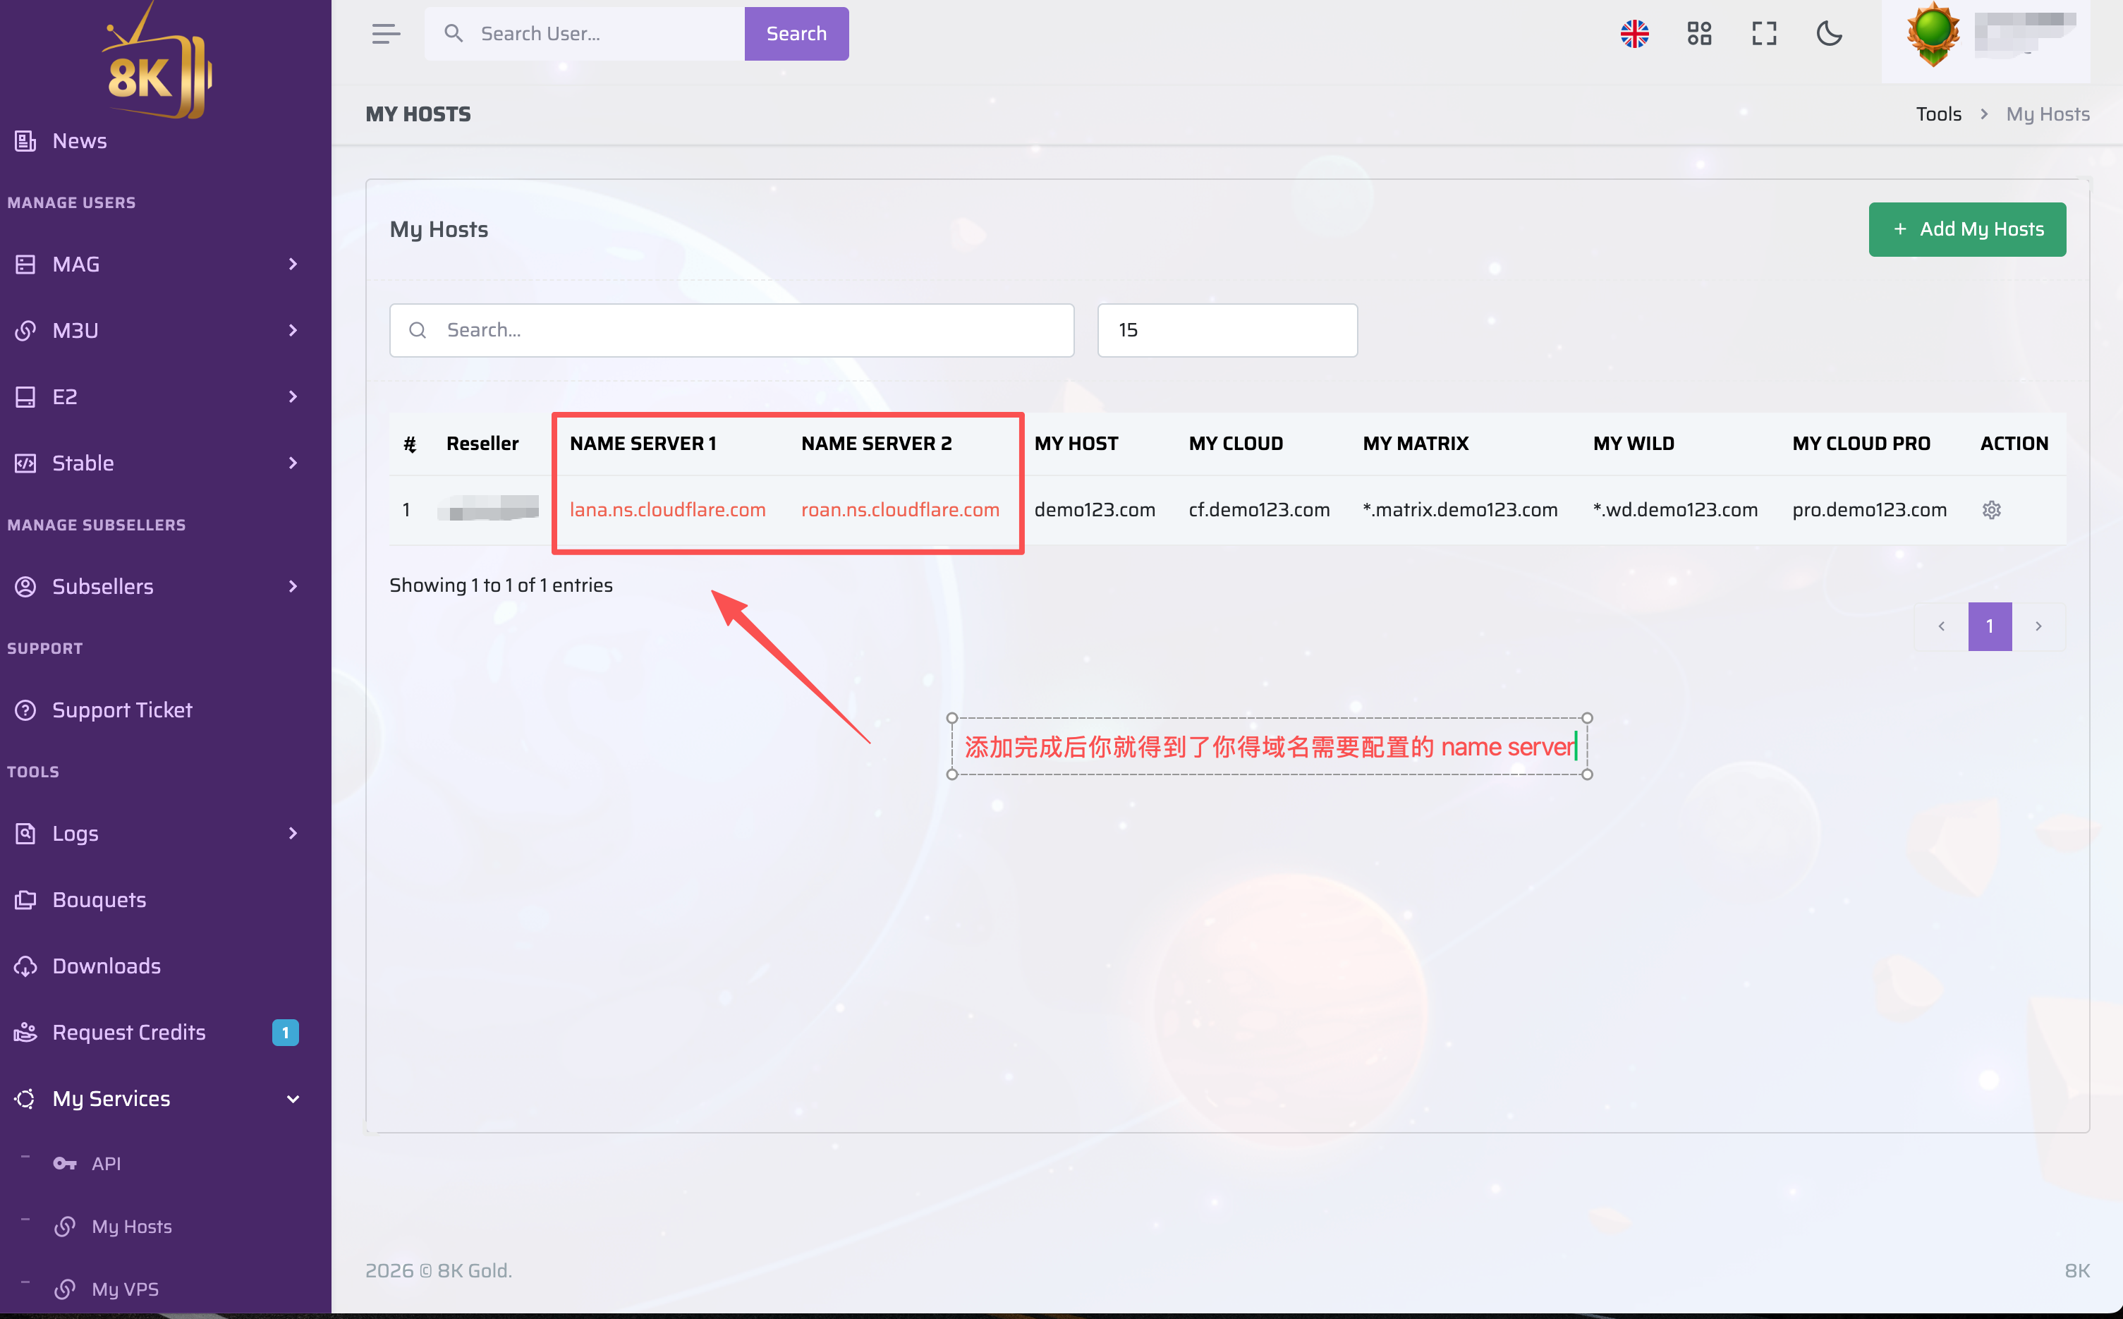Click the 8K logo

point(157,63)
